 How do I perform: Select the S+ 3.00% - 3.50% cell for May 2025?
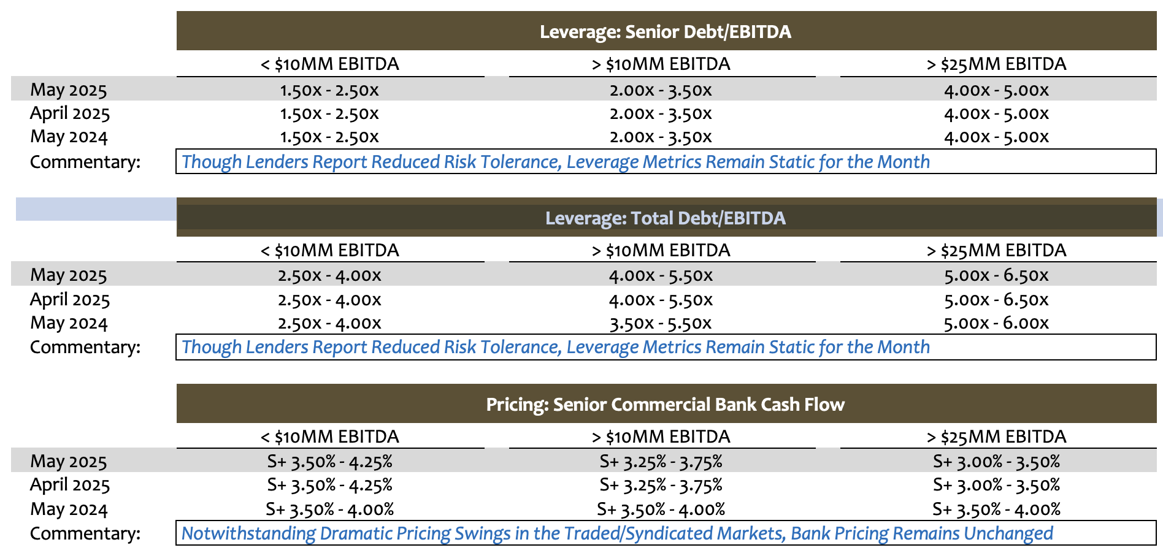click(x=997, y=461)
